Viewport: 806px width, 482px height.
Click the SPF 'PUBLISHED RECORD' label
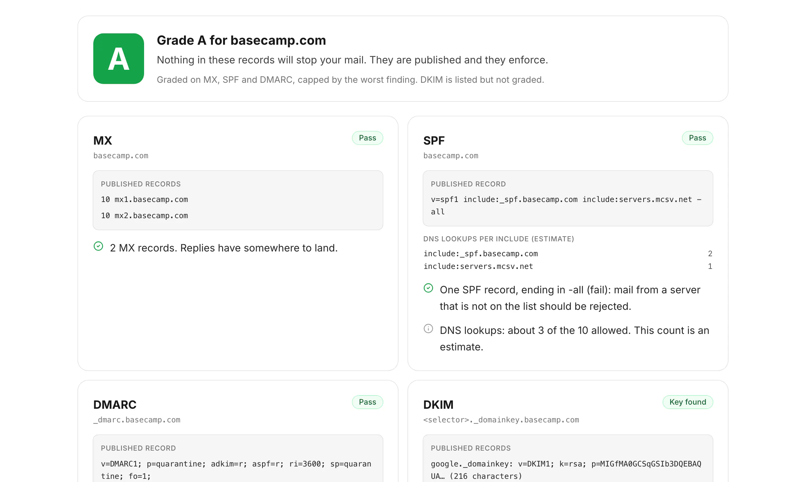point(468,184)
